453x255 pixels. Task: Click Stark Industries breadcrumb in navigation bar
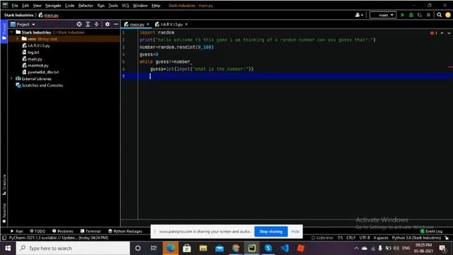click(19, 15)
